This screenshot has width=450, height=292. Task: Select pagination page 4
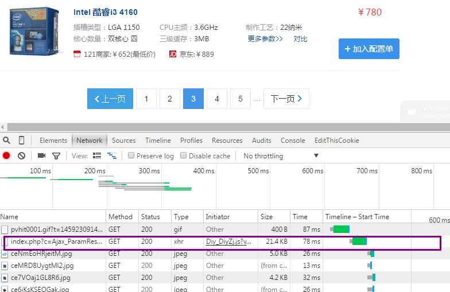tap(217, 99)
